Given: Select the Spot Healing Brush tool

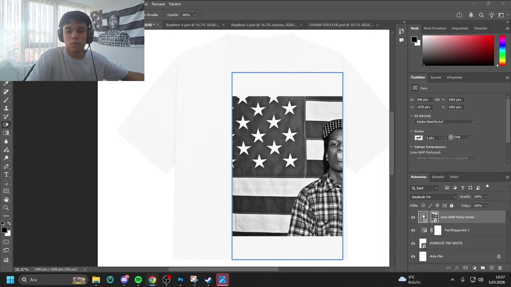Looking at the screenshot, I should click(x=6, y=92).
